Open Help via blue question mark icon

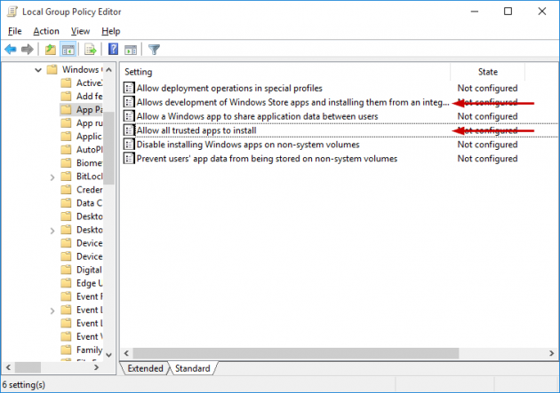113,49
